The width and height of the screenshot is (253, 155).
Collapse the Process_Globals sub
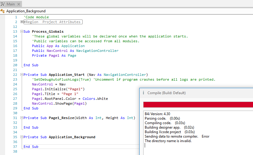pyautogui.click(x=22, y=31)
